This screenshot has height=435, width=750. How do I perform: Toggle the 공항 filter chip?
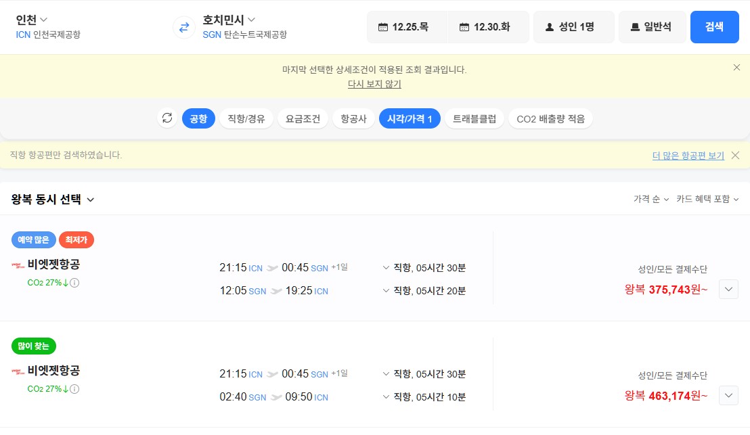198,118
